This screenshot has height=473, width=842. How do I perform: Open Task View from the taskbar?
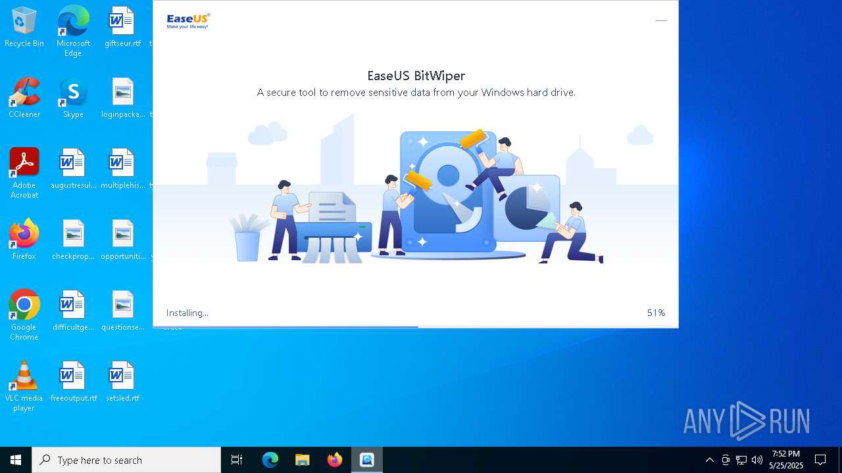click(x=237, y=460)
